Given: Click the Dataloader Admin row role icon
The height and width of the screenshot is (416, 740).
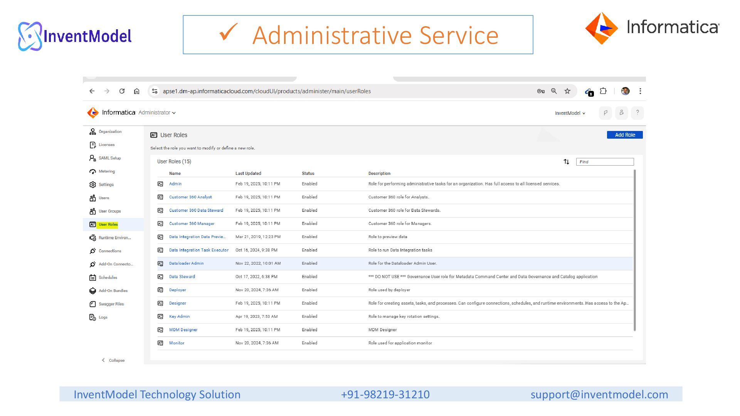Looking at the screenshot, I should 160,263.
